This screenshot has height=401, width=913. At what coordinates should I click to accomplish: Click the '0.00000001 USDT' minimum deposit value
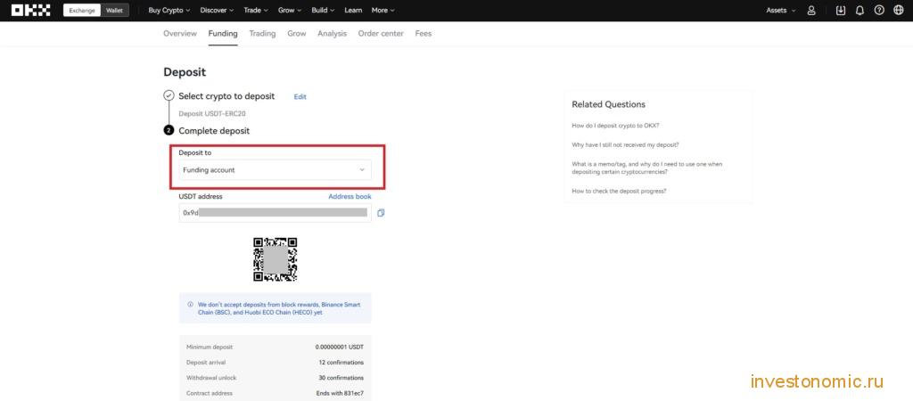click(340, 347)
